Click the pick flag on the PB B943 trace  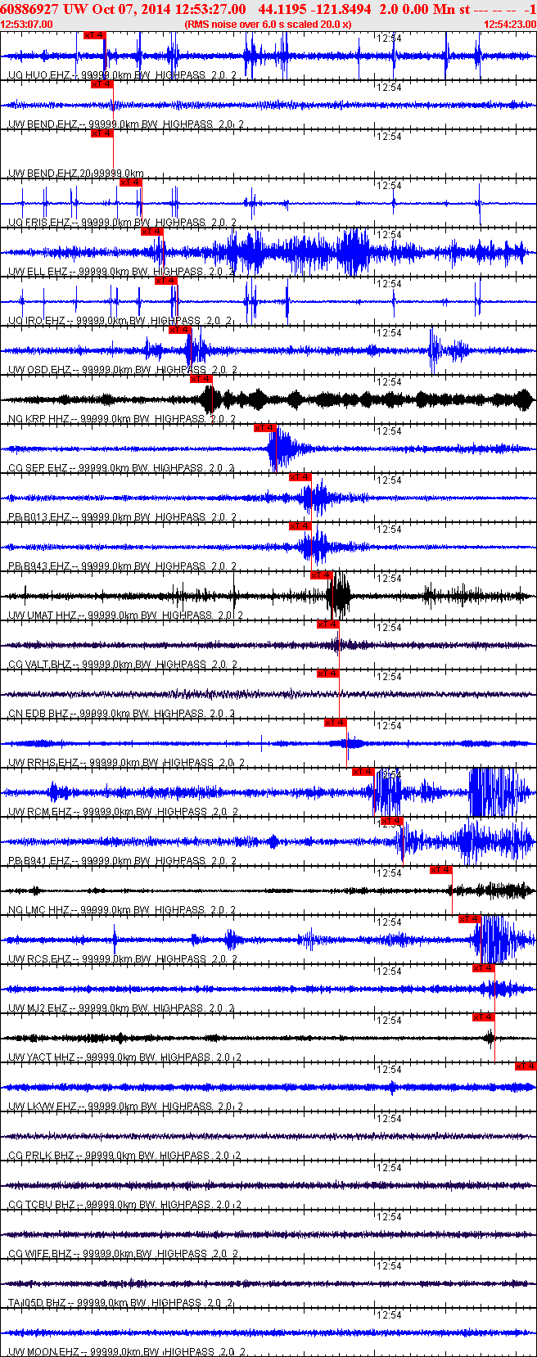[x=300, y=526]
